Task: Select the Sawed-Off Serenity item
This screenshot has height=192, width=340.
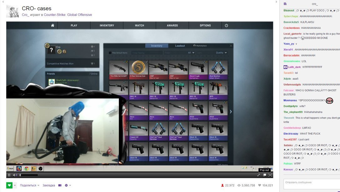Action: coord(138,131)
